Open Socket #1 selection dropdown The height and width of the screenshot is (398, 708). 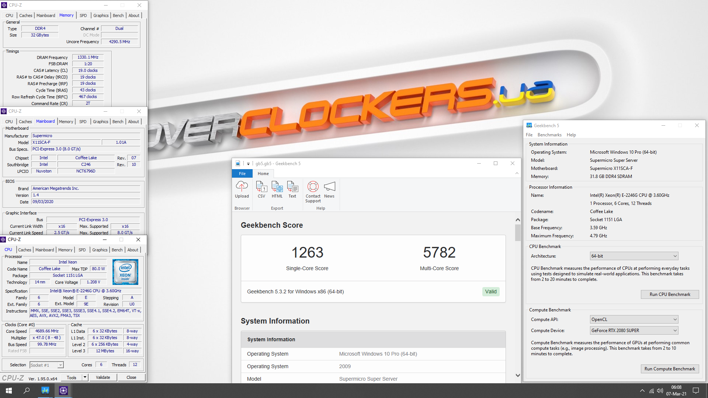(x=46, y=365)
